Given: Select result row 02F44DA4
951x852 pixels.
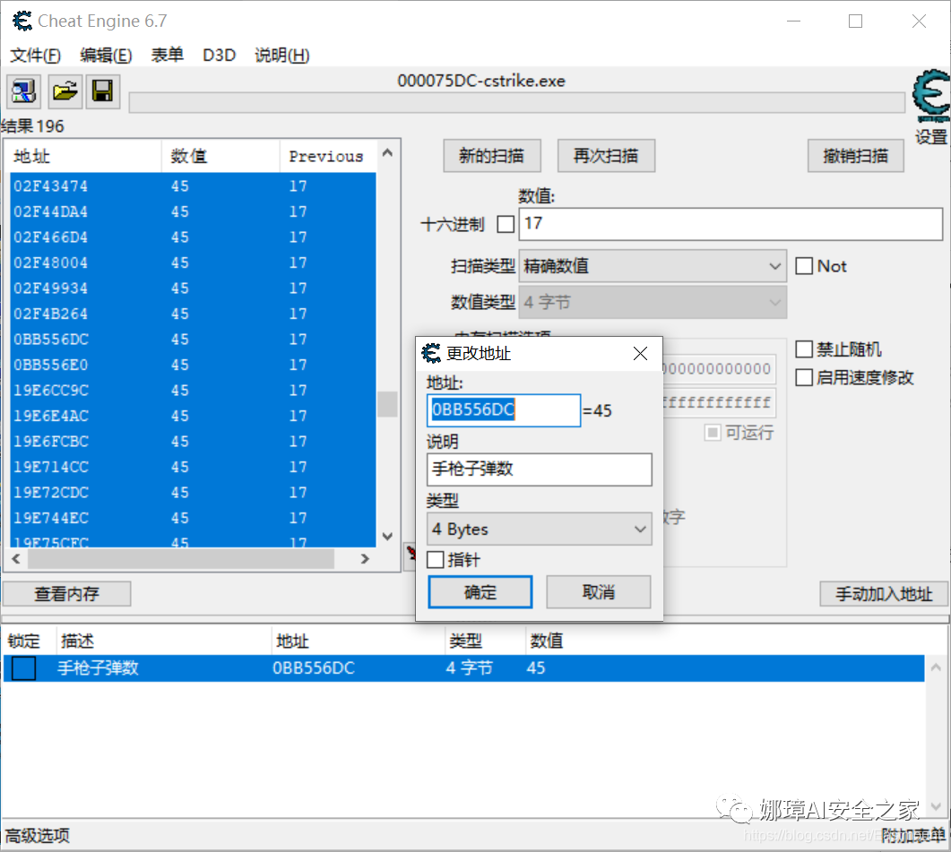Looking at the screenshot, I should click(193, 211).
